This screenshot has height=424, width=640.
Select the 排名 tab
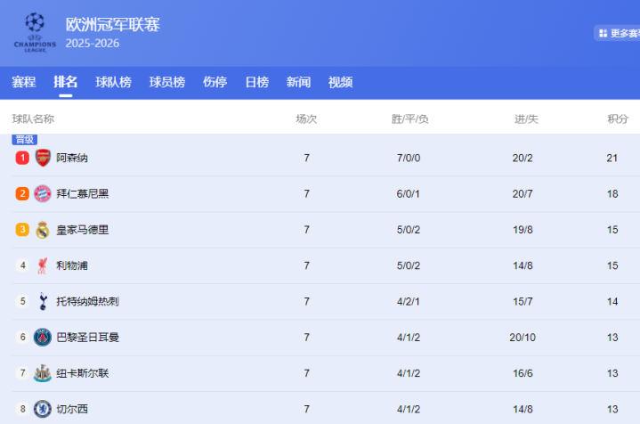click(x=66, y=82)
